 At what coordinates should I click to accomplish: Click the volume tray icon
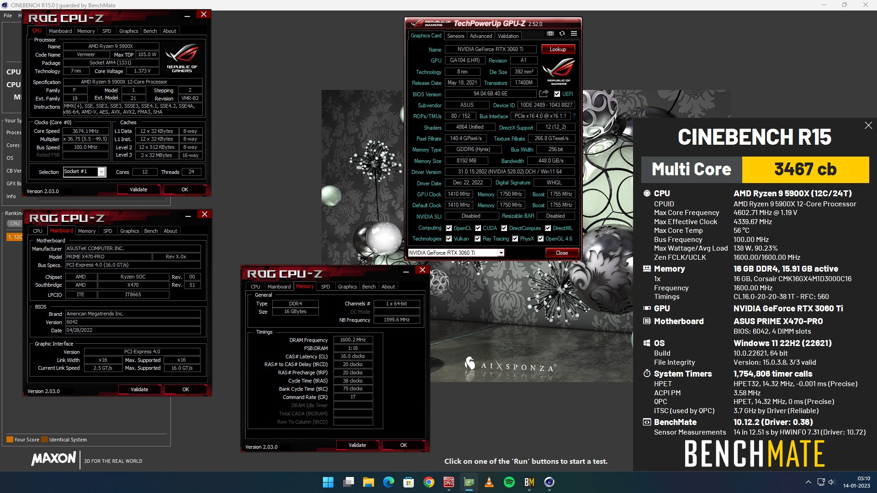(831, 482)
